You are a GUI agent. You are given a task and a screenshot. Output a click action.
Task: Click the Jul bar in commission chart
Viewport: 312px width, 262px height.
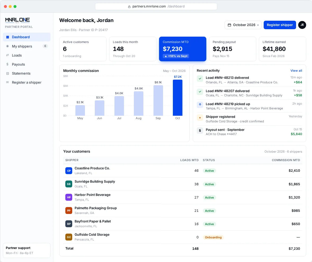(119, 106)
